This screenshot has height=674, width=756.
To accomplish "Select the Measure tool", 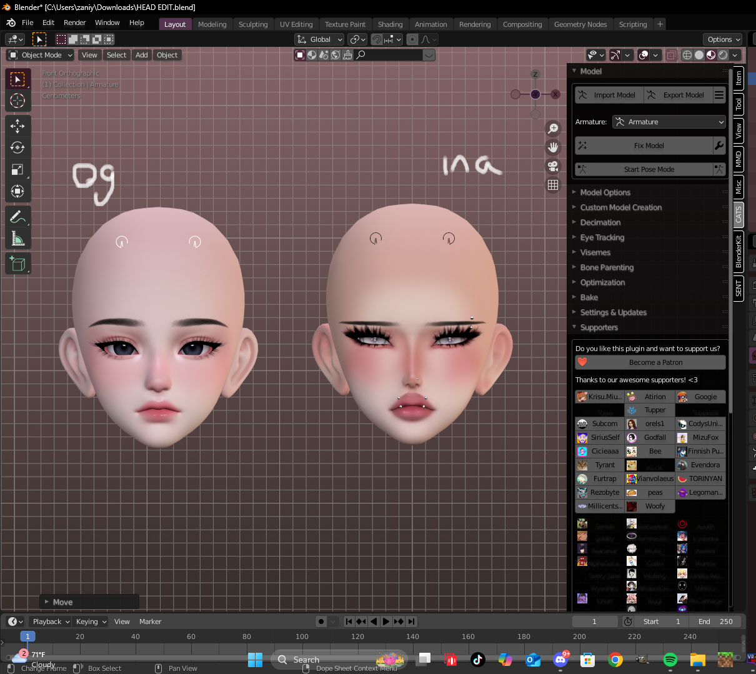I will 17,239.
